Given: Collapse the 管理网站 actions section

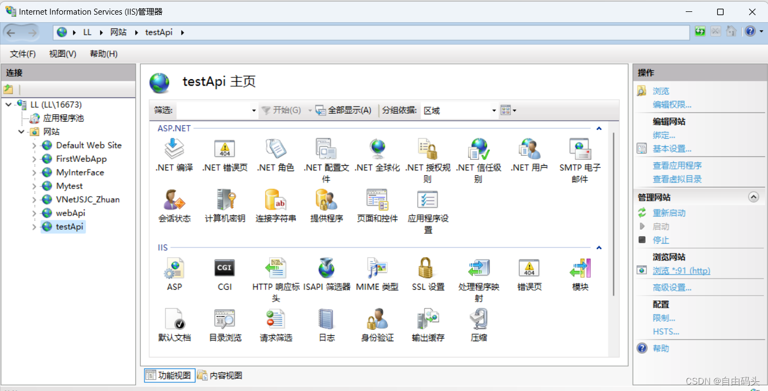Looking at the screenshot, I should click(x=753, y=197).
